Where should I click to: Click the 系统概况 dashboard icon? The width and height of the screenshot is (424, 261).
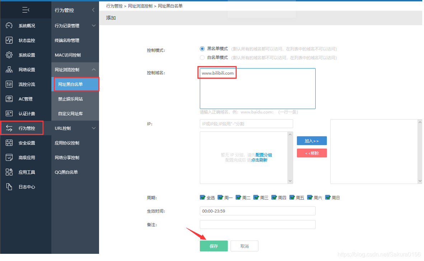point(9,25)
